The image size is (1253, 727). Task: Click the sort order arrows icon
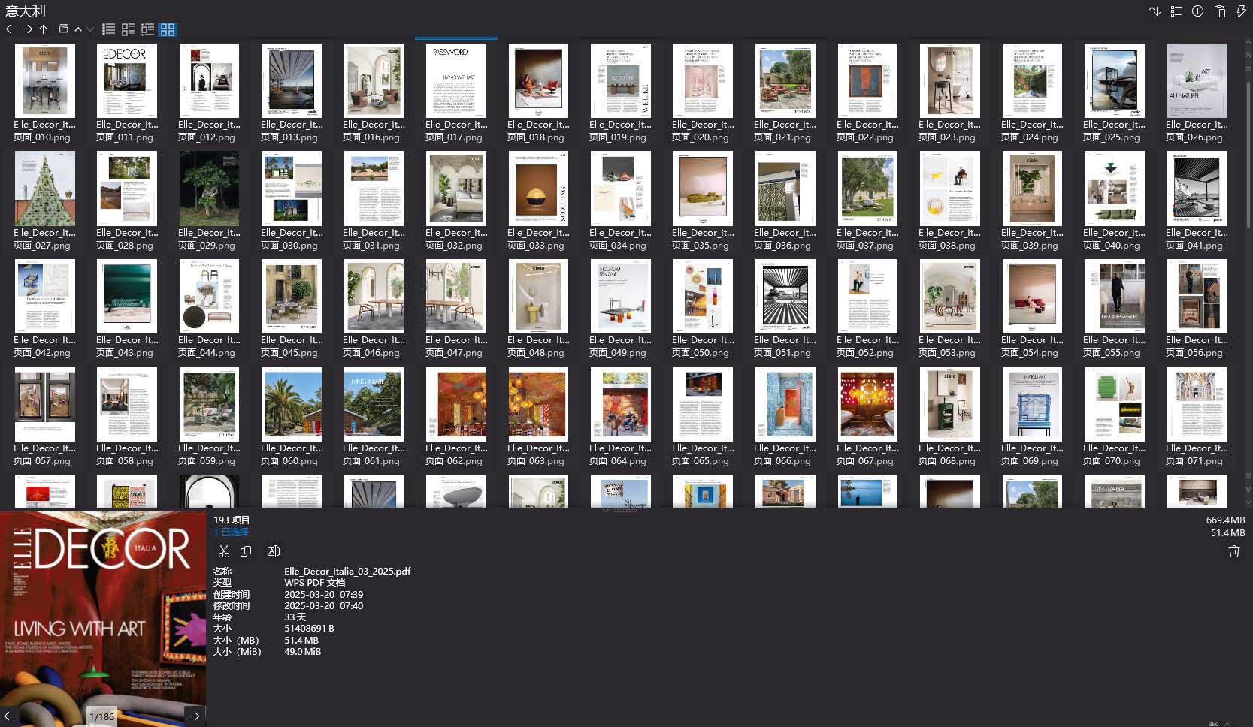[1155, 11]
